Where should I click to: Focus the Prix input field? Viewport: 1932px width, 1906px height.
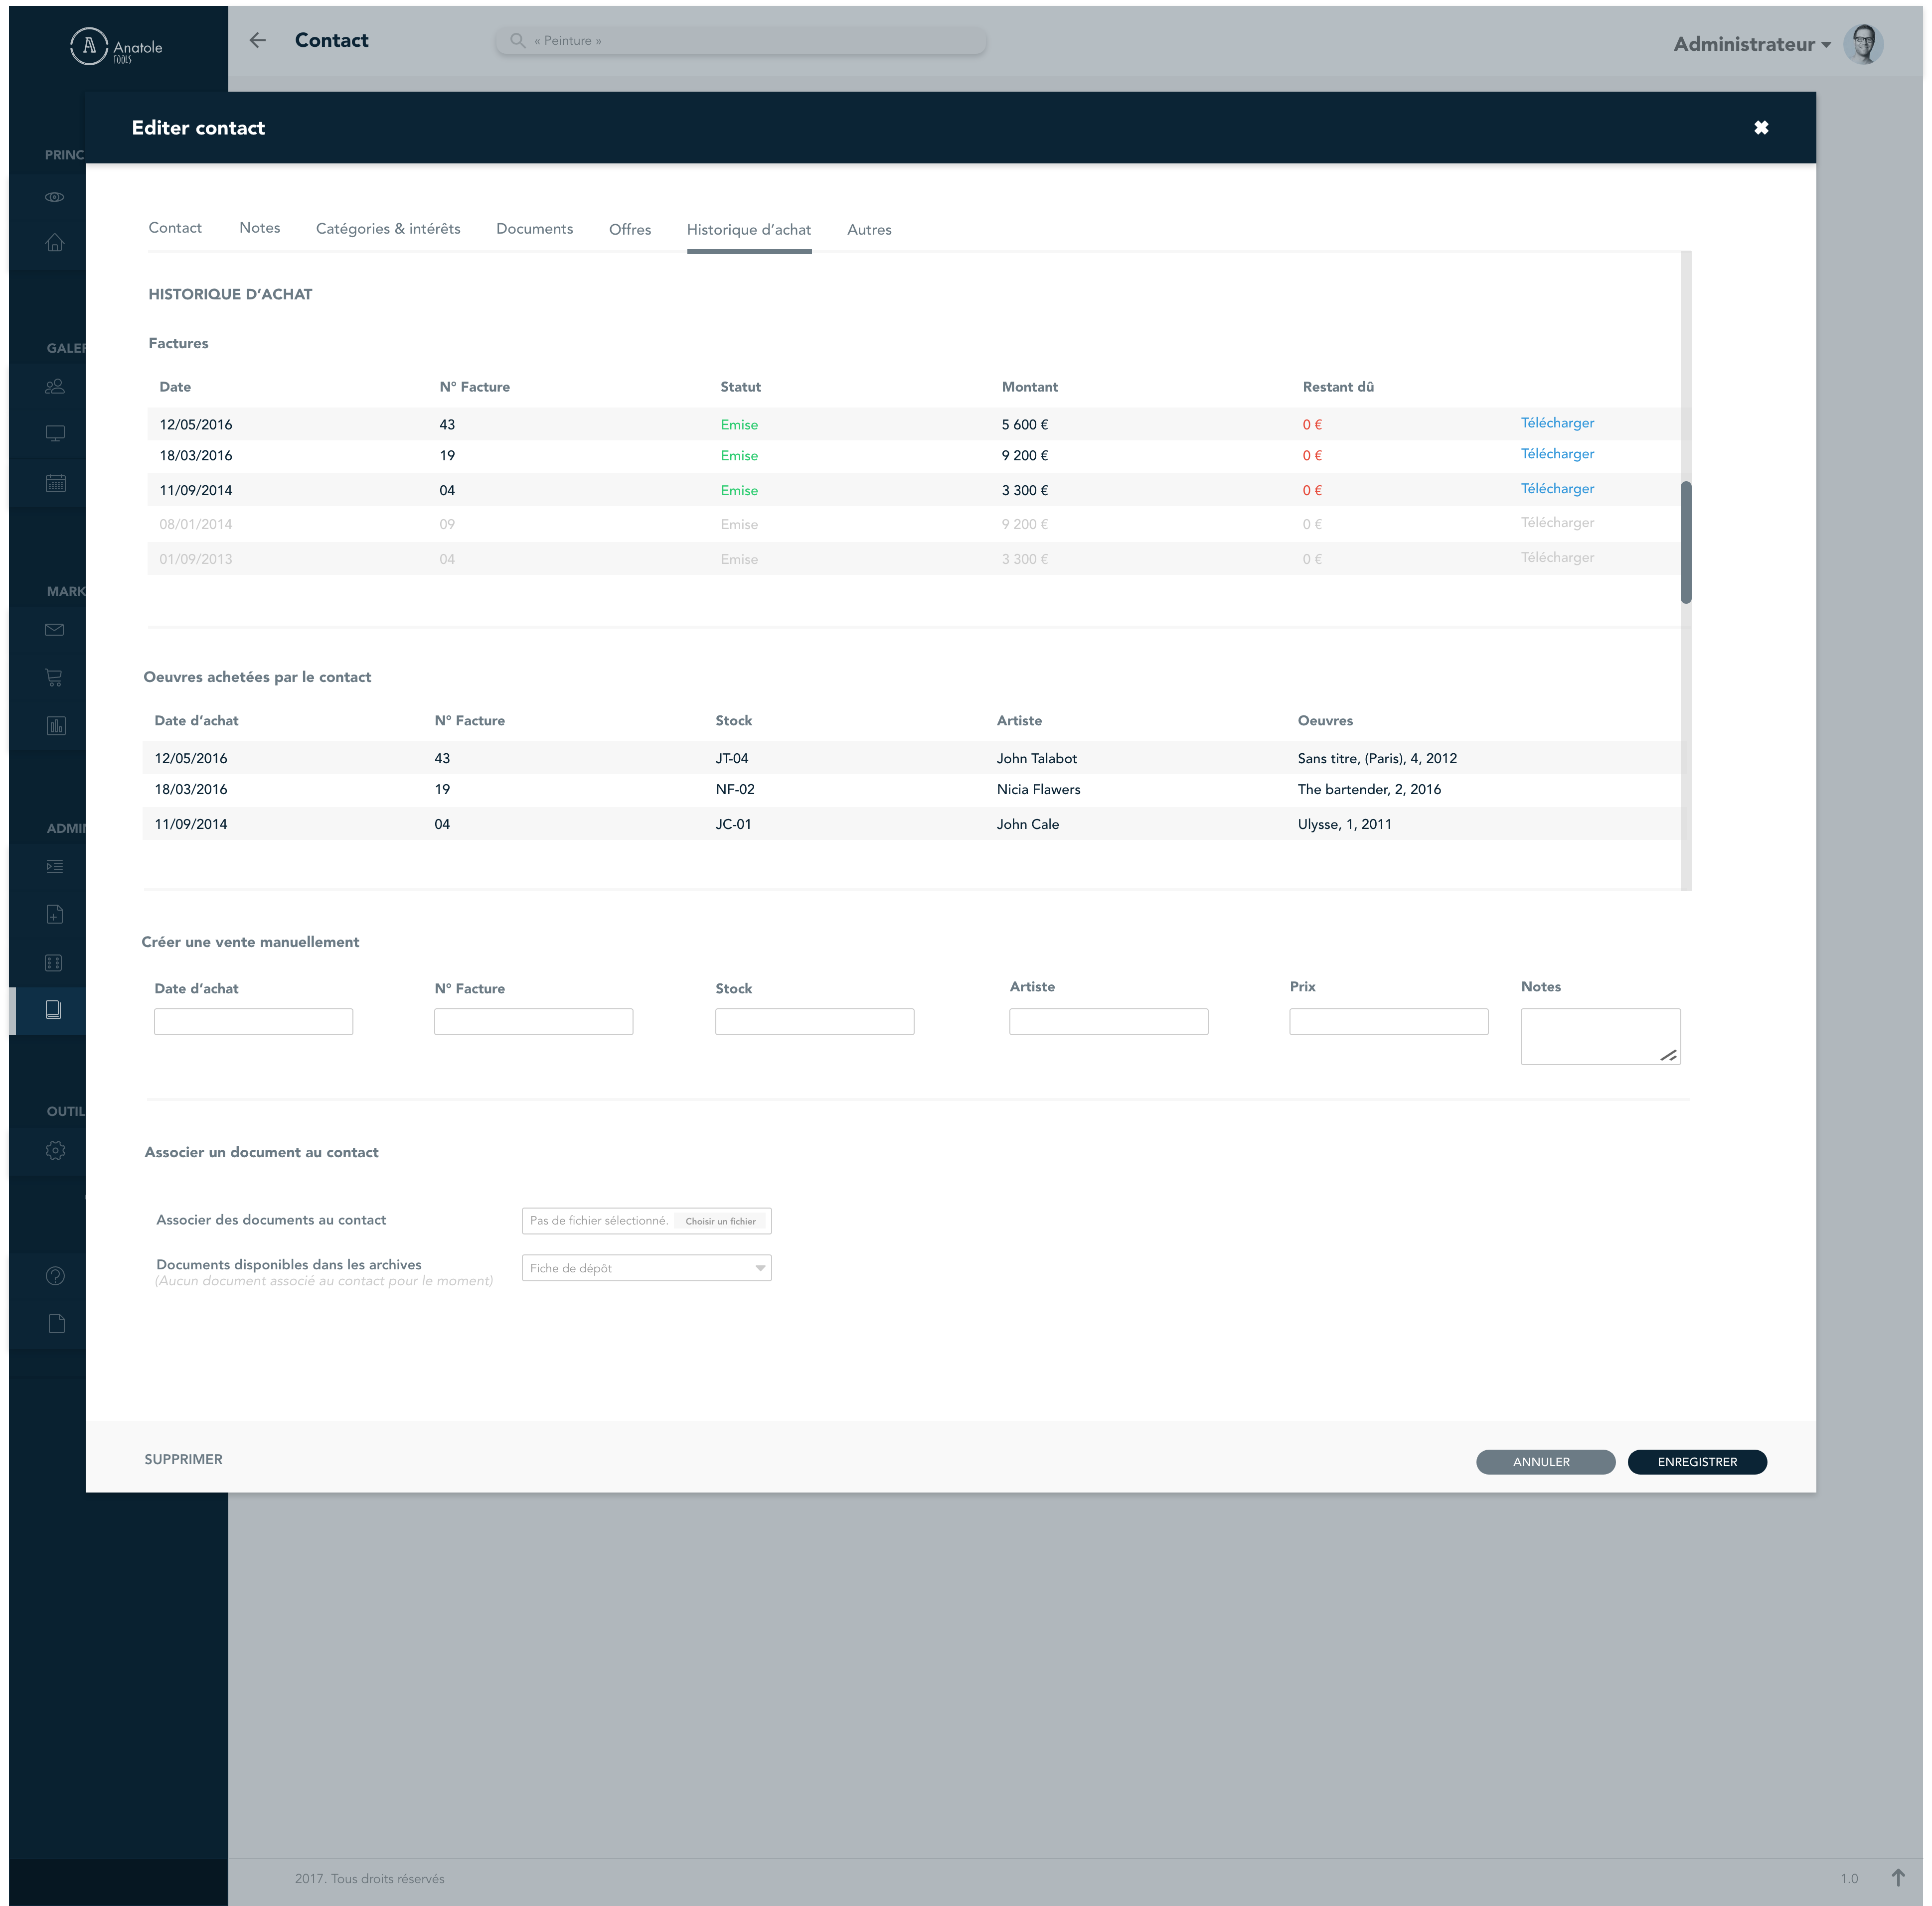(1388, 1021)
